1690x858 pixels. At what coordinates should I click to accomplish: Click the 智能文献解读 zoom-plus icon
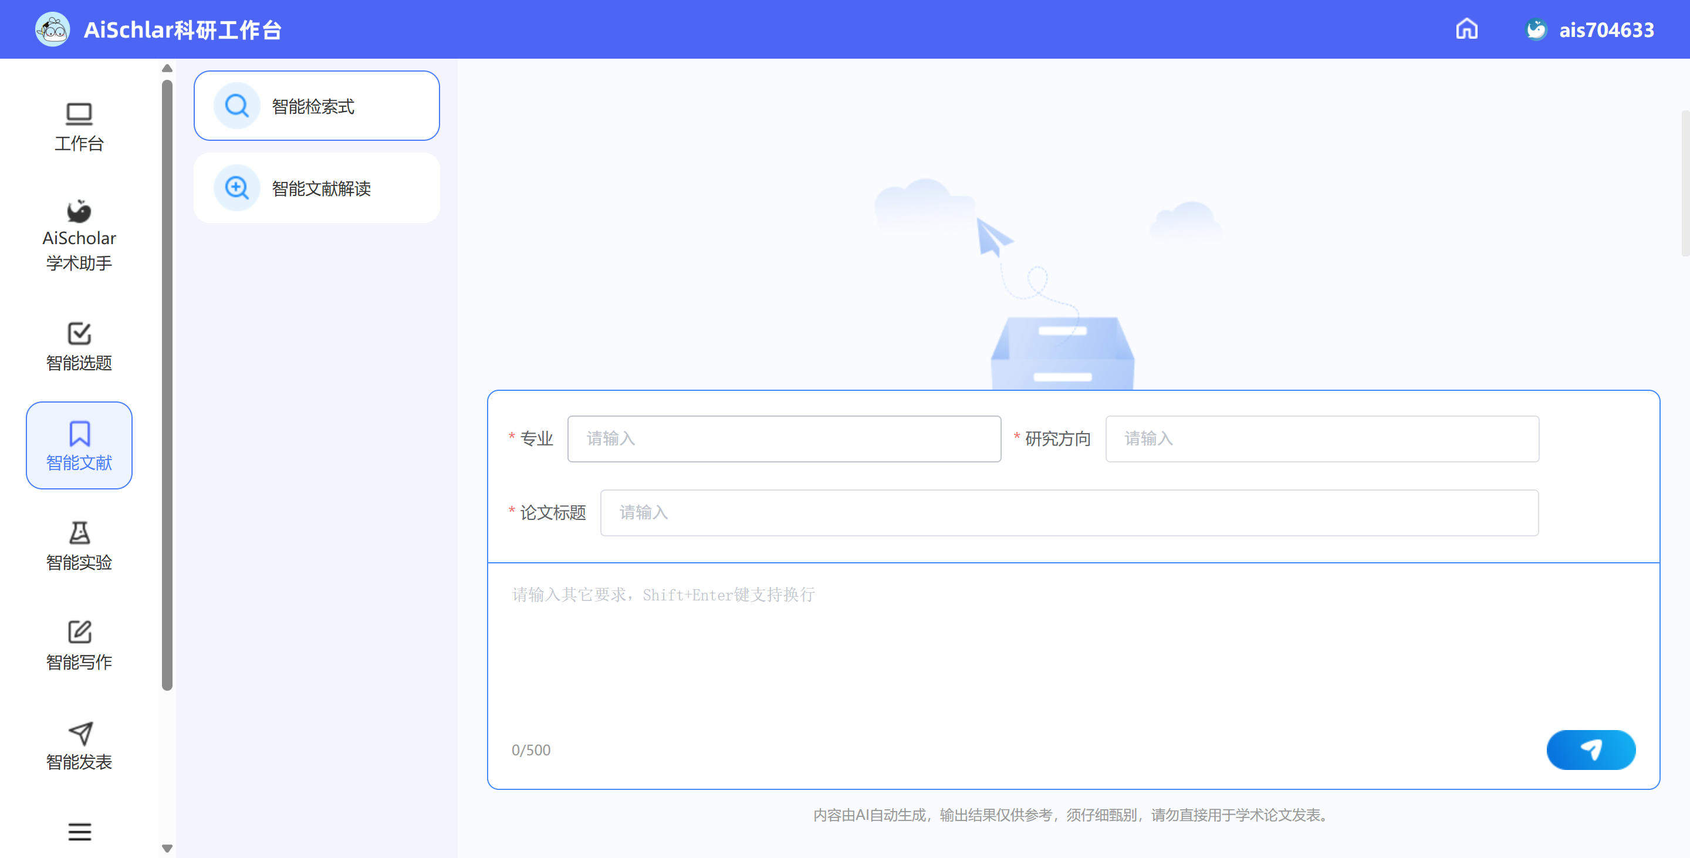(237, 188)
